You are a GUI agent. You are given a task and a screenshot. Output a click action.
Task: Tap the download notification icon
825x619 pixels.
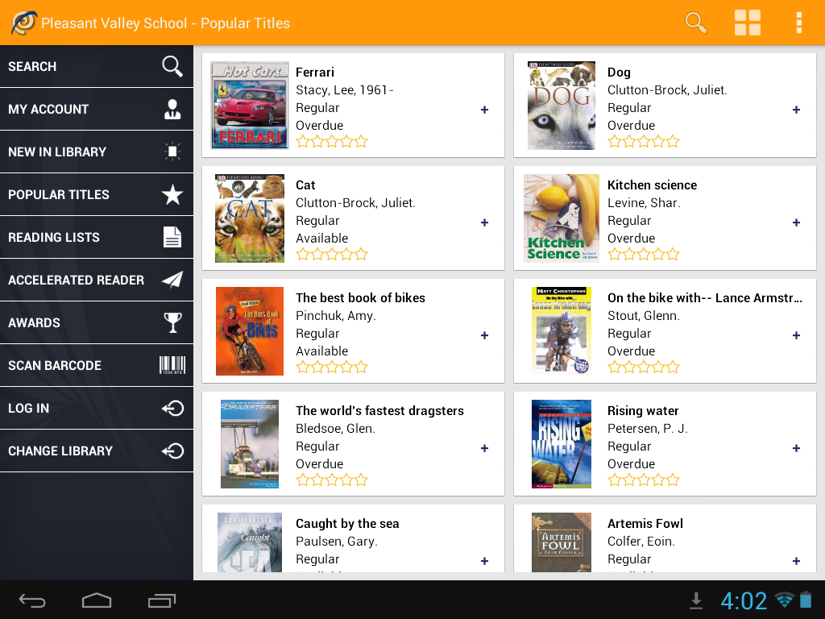coord(696,600)
